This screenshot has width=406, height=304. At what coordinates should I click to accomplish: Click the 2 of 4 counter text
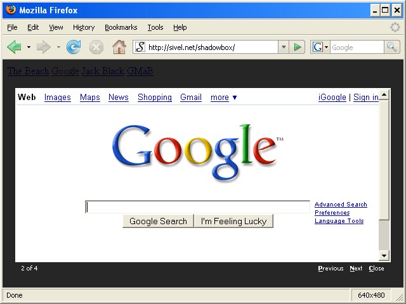click(29, 268)
